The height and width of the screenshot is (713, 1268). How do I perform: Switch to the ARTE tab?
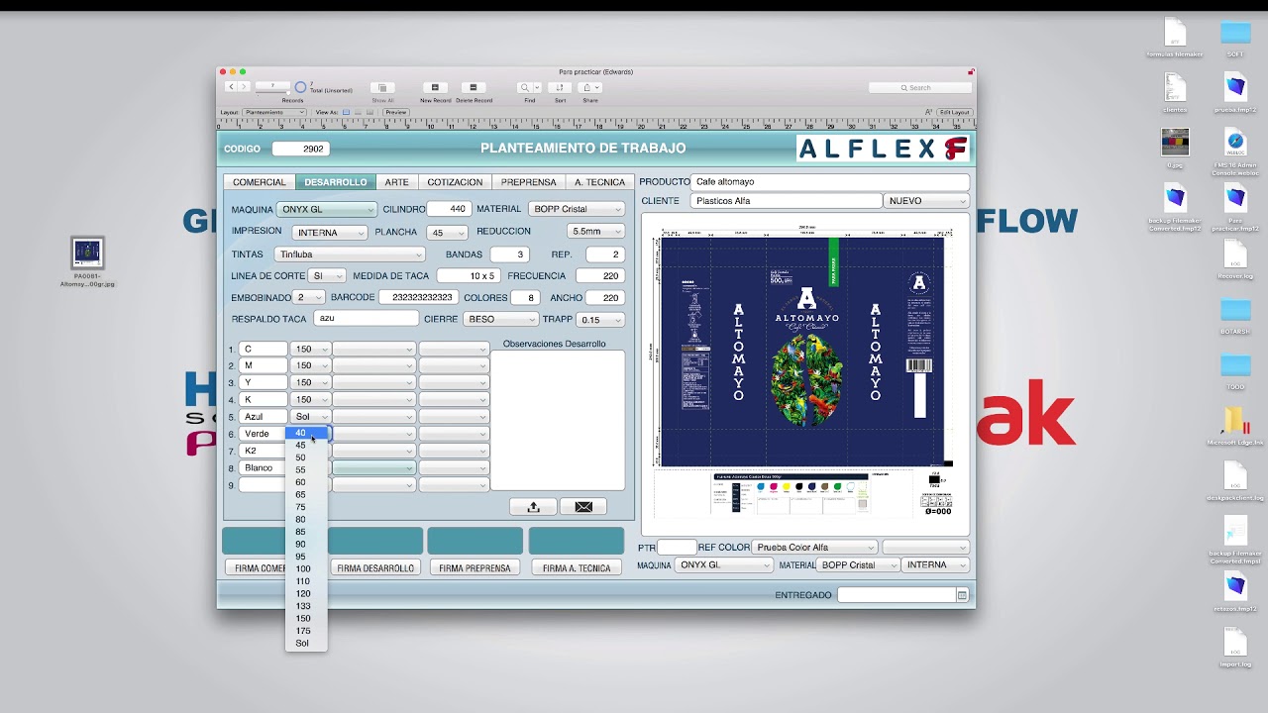click(397, 182)
